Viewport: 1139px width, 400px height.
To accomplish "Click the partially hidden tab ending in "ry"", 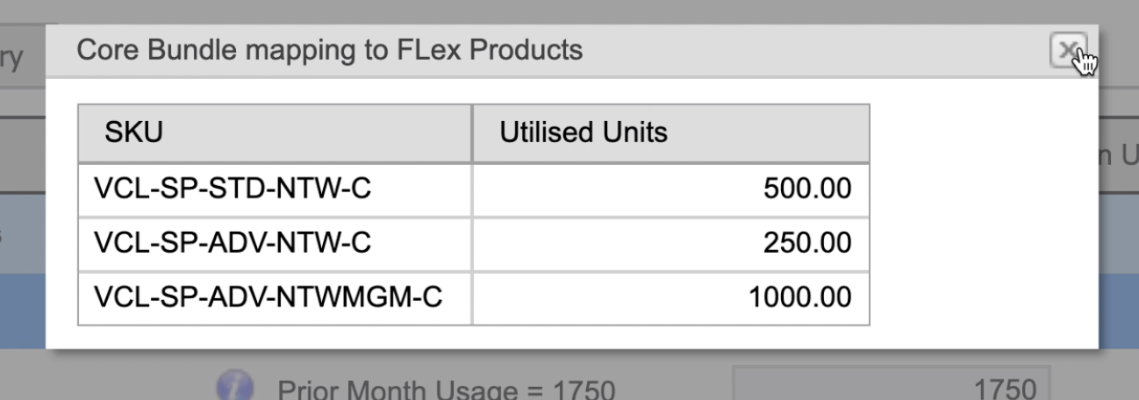I will [19, 60].
